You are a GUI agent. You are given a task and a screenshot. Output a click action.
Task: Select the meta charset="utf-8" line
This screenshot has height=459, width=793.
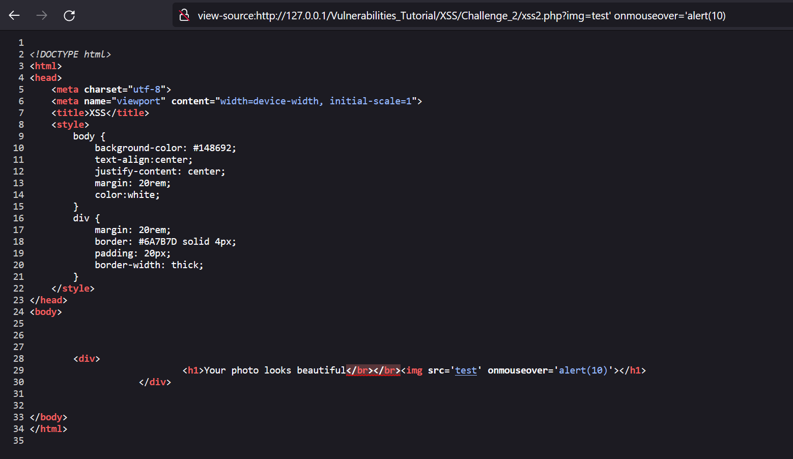click(111, 90)
